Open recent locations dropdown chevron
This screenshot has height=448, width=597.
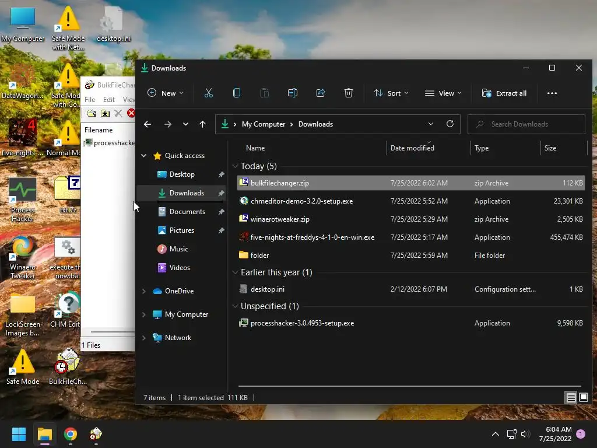pyautogui.click(x=185, y=124)
